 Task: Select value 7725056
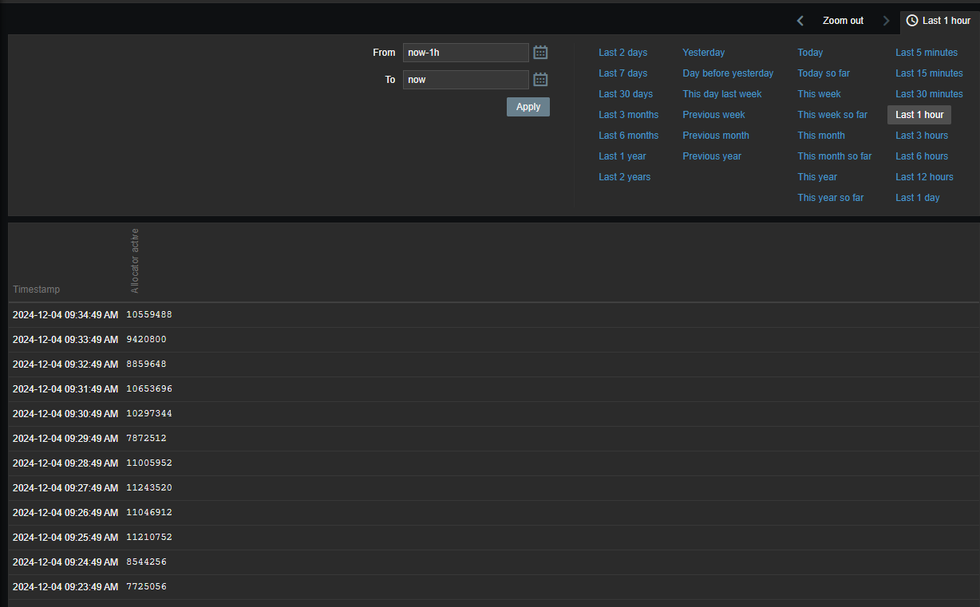146,587
